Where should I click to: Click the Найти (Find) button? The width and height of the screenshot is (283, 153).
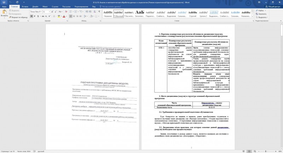(x=261, y=11)
